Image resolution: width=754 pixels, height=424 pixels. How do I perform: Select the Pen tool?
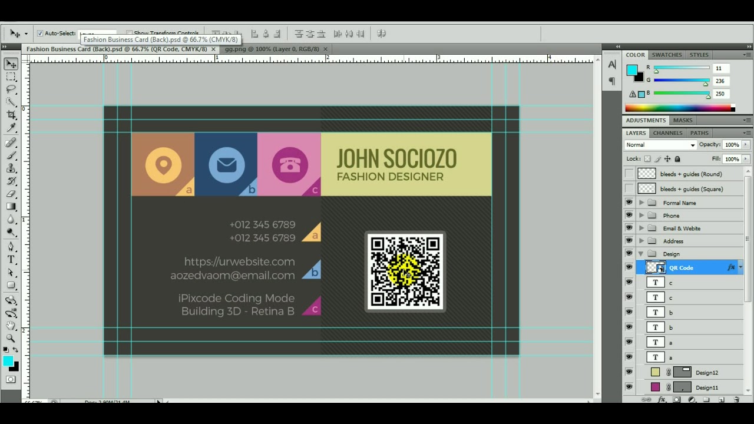pyautogui.click(x=11, y=247)
